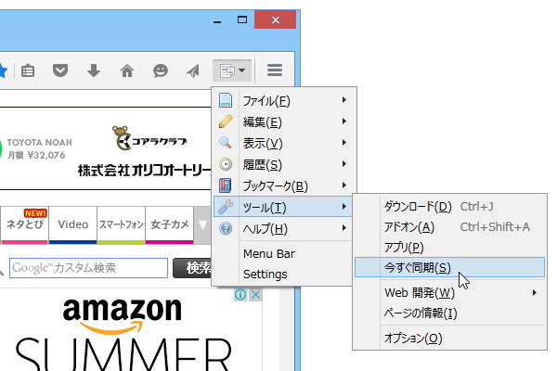Open Downloads arrow icon in toolbar

click(94, 70)
